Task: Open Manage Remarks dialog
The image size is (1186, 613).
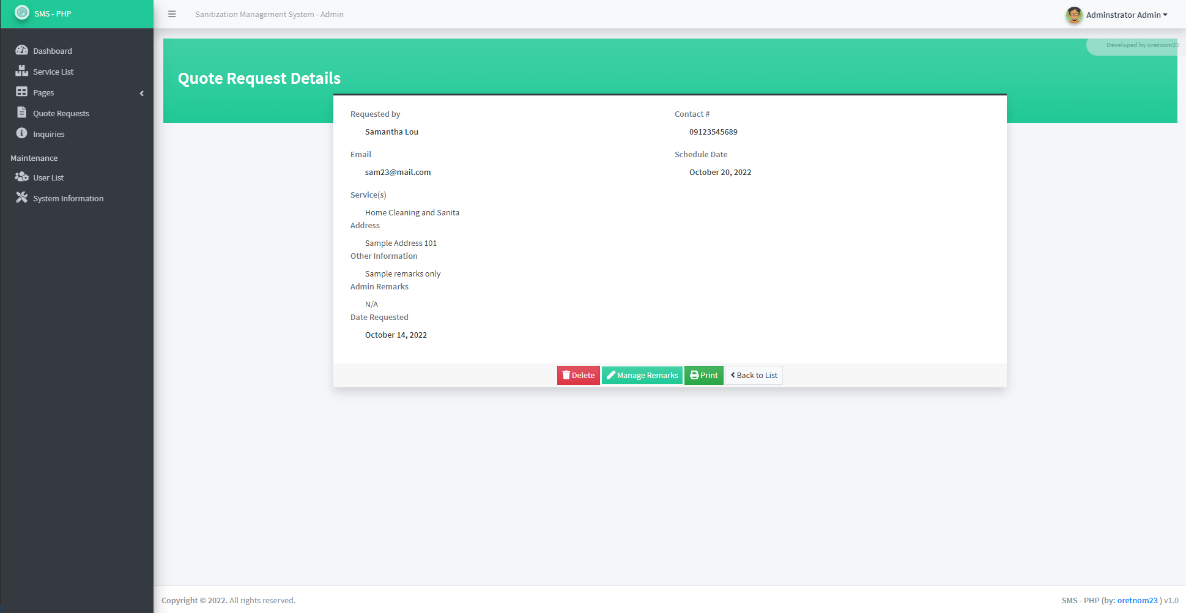Action: [642, 375]
